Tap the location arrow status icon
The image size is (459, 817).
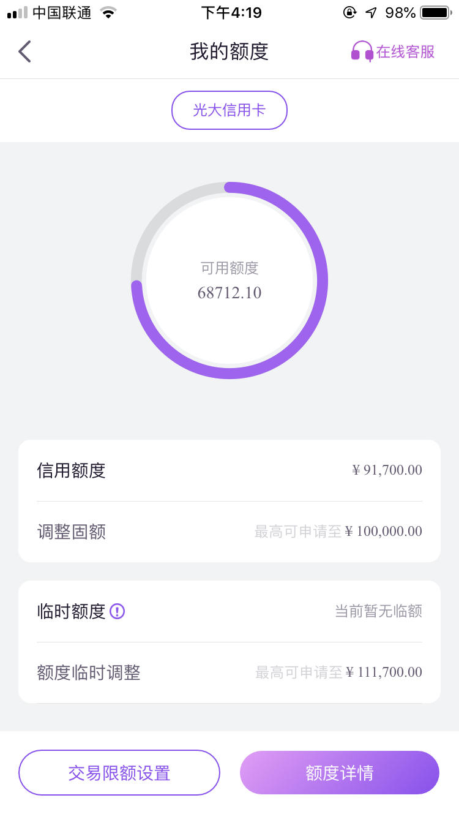371,13
